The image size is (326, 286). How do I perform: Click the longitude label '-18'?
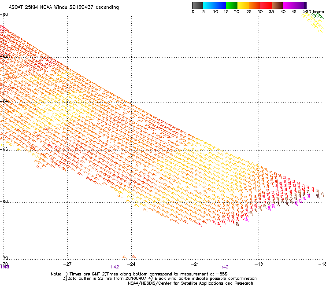pos(259,264)
